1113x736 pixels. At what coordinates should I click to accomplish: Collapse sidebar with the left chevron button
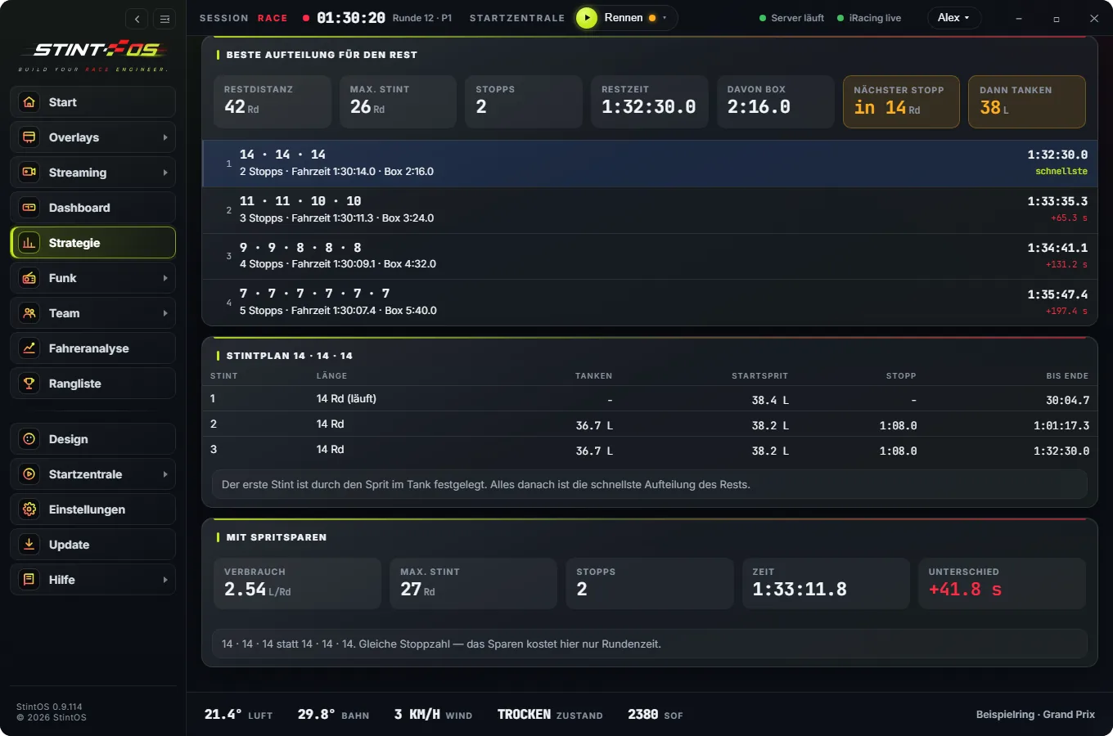click(x=137, y=19)
